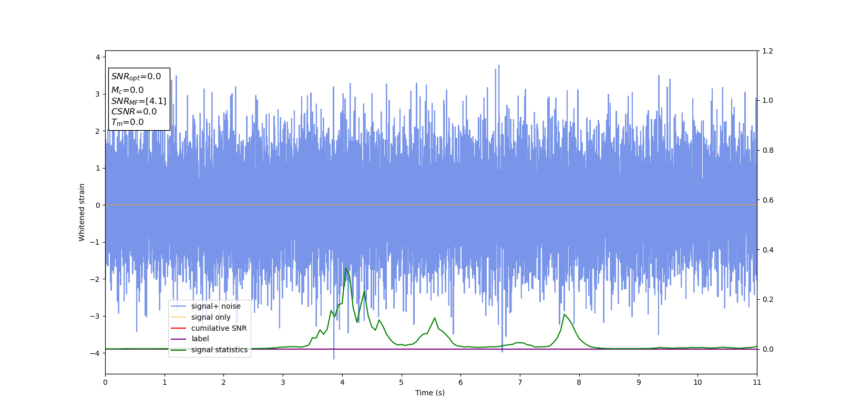Click the x-axis tick labeled 11
Viewport: 841px width, 420px height.
pyautogui.click(x=757, y=382)
